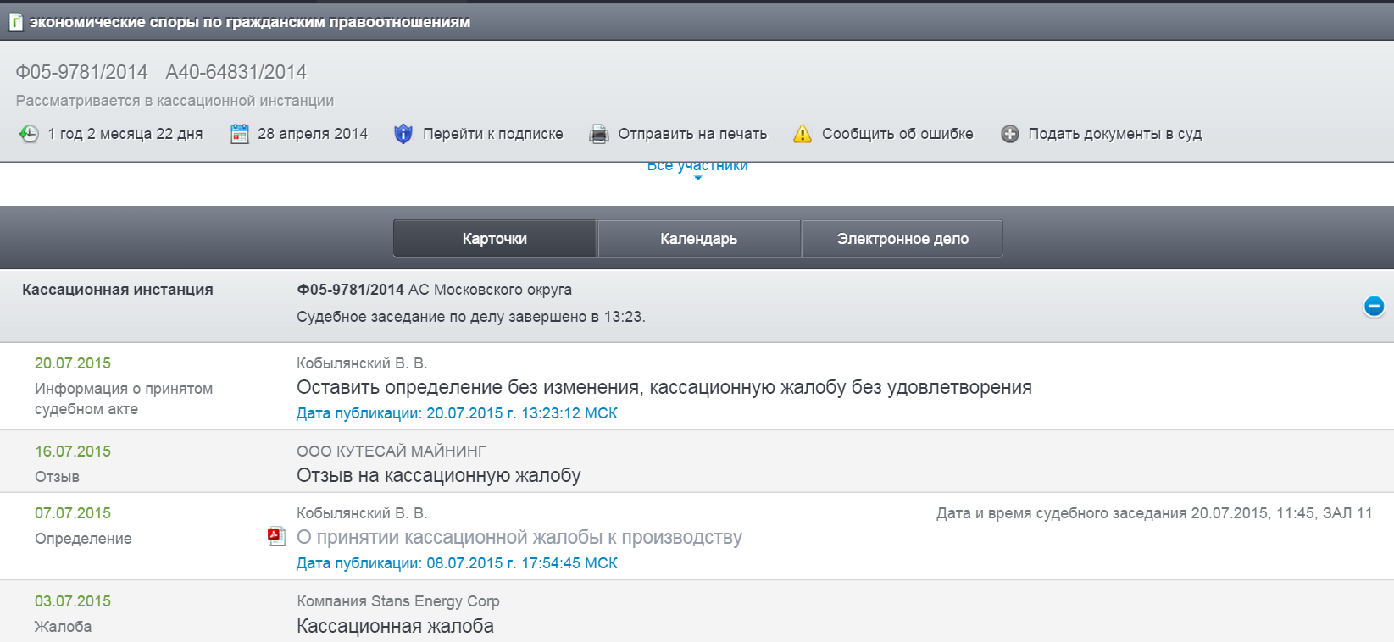1394x642 pixels.
Task: Click case number А40-64831/2014
Action: [x=236, y=72]
